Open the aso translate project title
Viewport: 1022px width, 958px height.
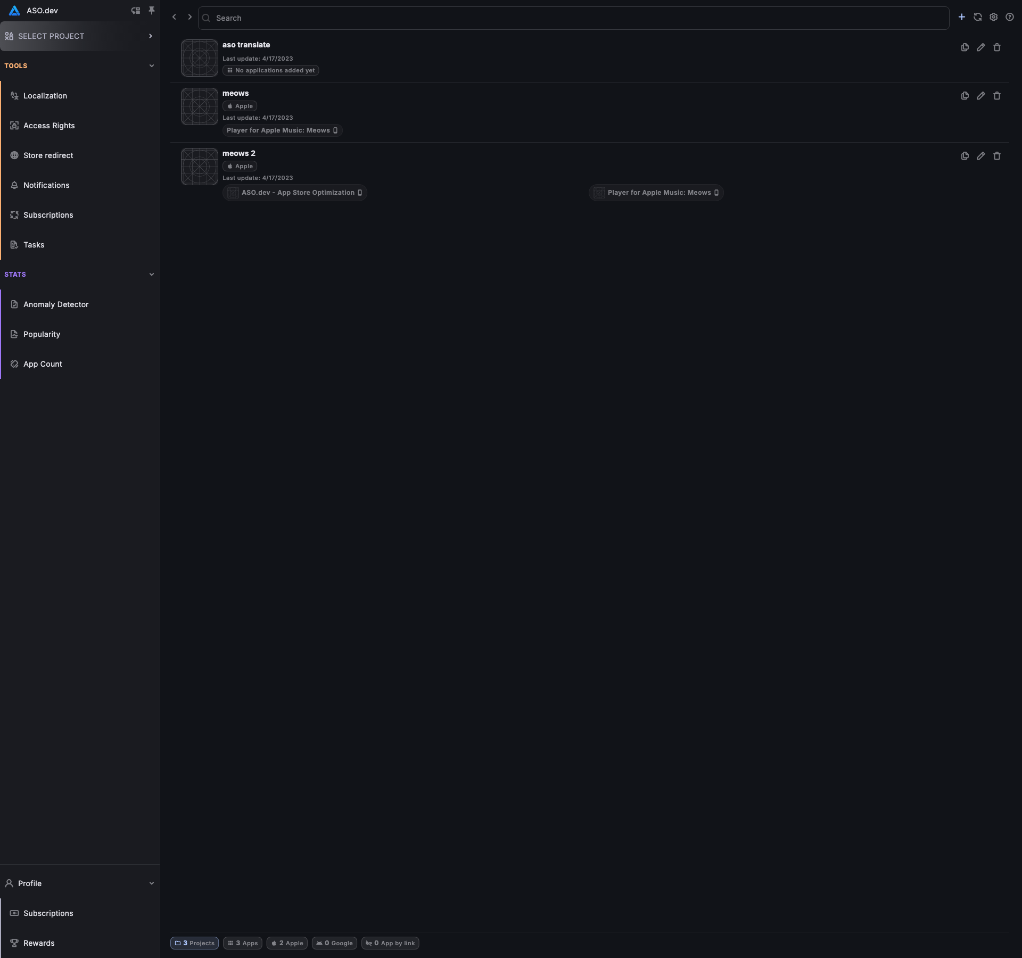point(246,45)
